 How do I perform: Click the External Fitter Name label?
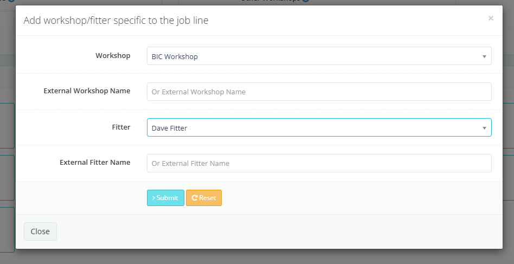[x=95, y=162]
